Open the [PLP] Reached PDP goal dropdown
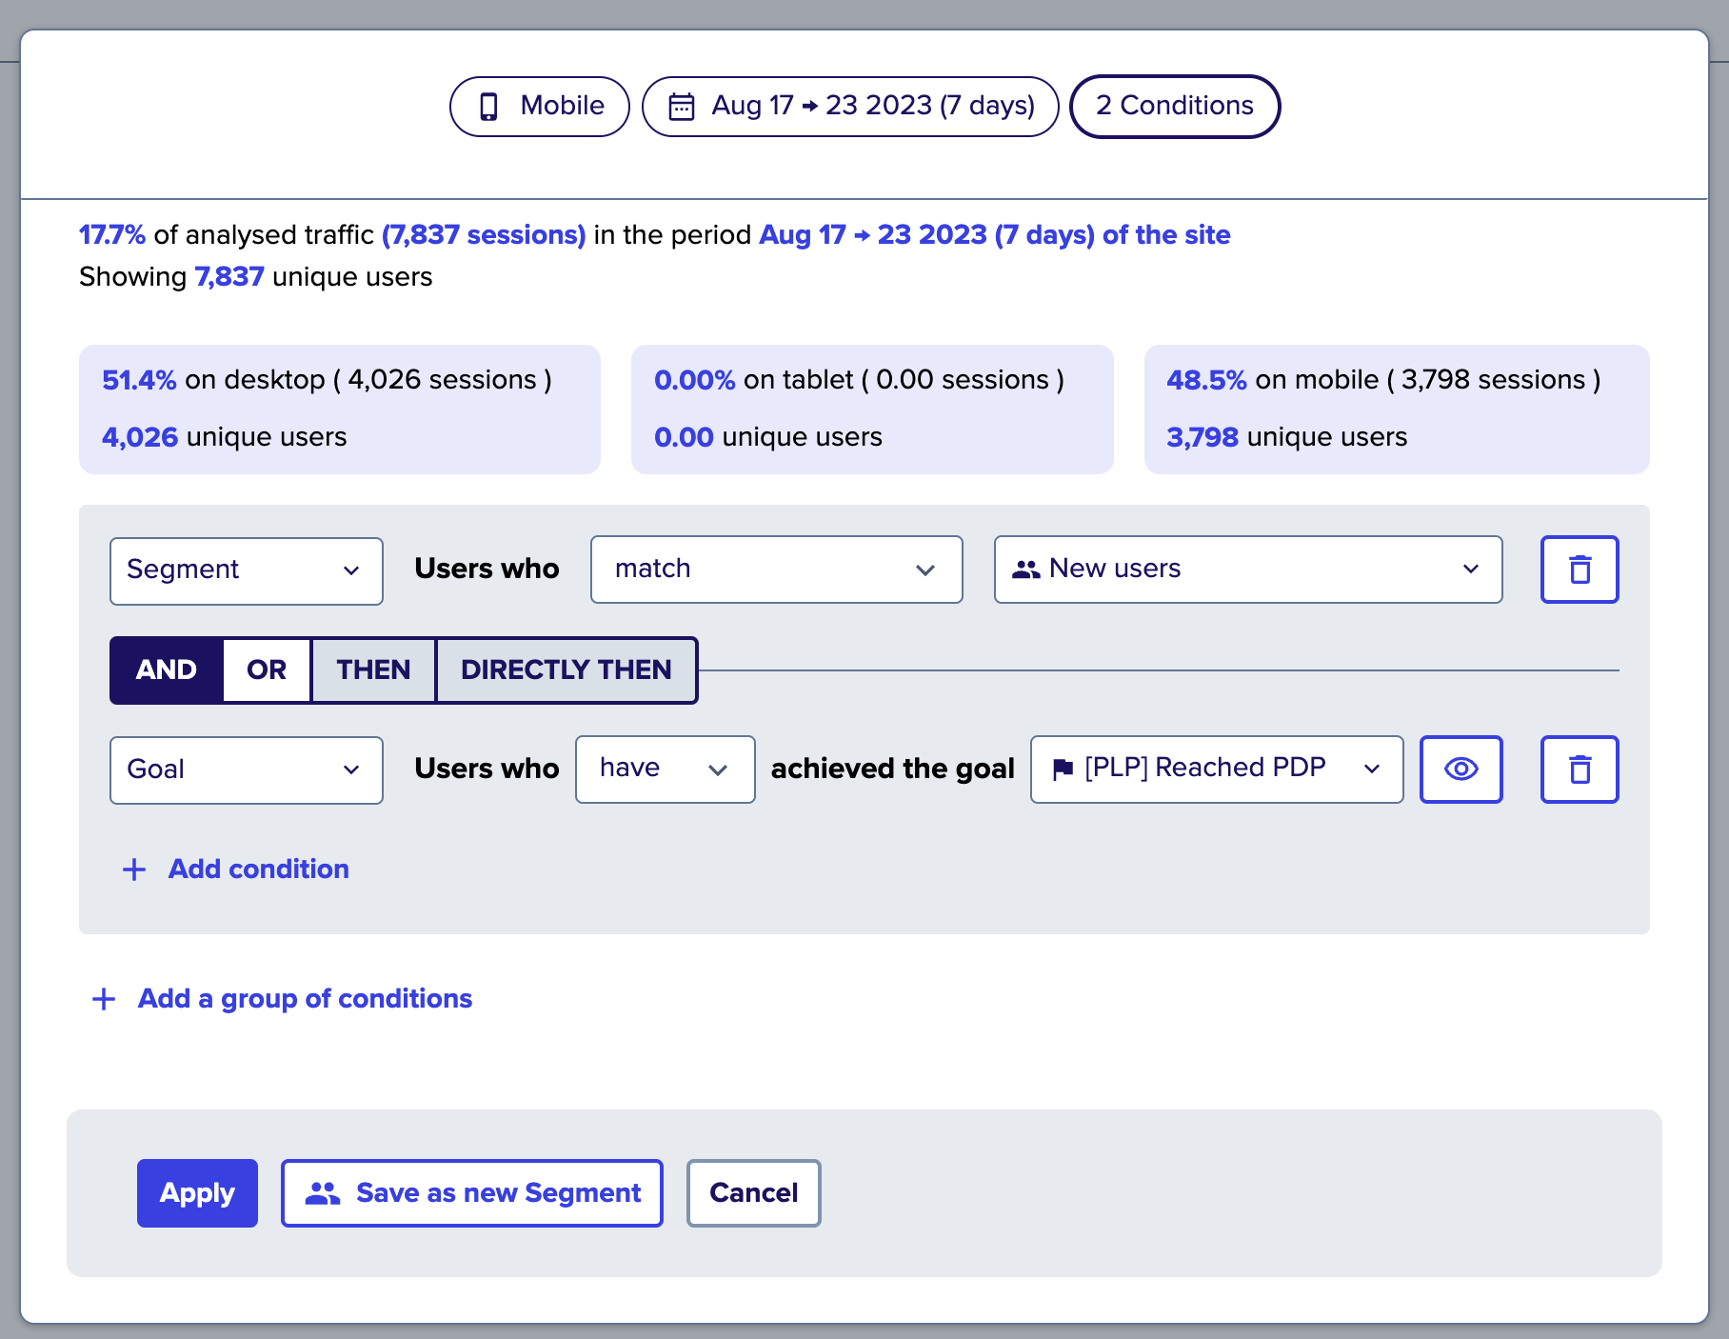 (1217, 769)
